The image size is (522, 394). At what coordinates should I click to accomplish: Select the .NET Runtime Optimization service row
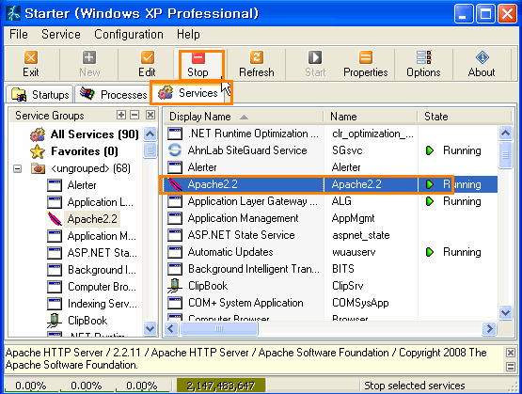point(331,134)
